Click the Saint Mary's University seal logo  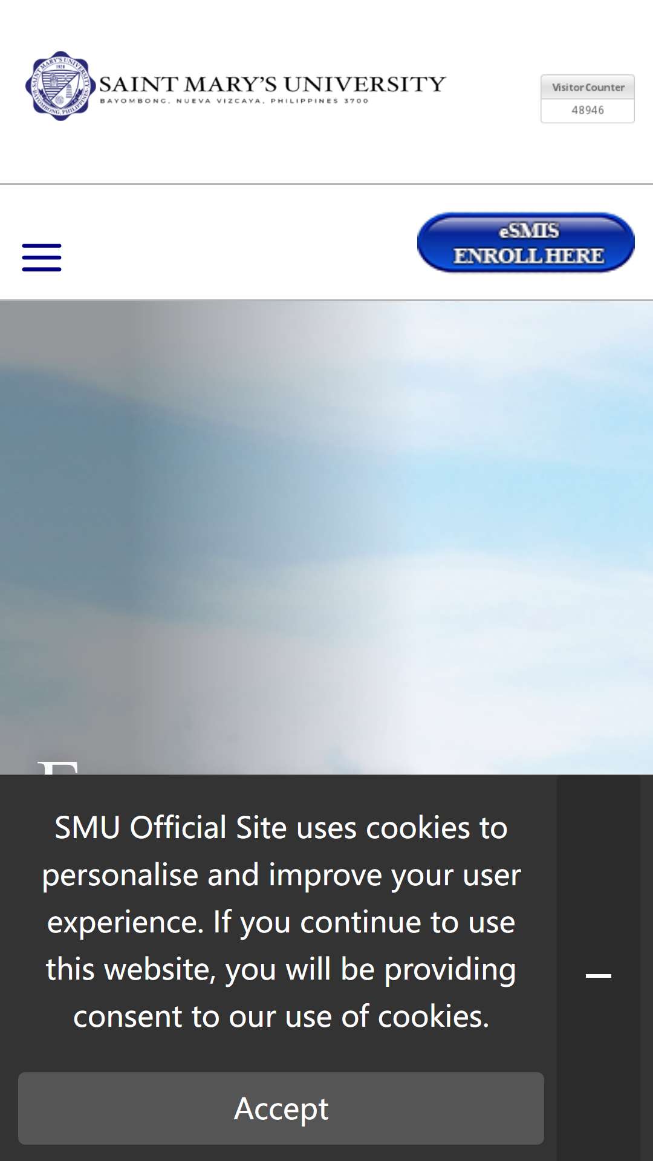click(60, 86)
